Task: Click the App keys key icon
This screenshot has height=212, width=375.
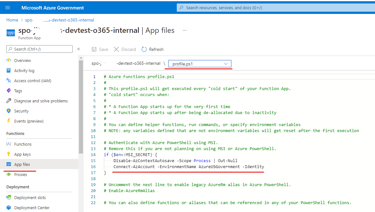Action: click(x=9, y=154)
